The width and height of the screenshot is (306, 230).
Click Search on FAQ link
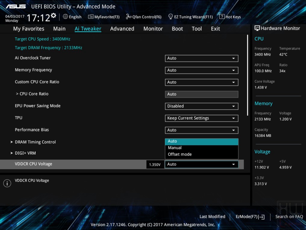289,216
